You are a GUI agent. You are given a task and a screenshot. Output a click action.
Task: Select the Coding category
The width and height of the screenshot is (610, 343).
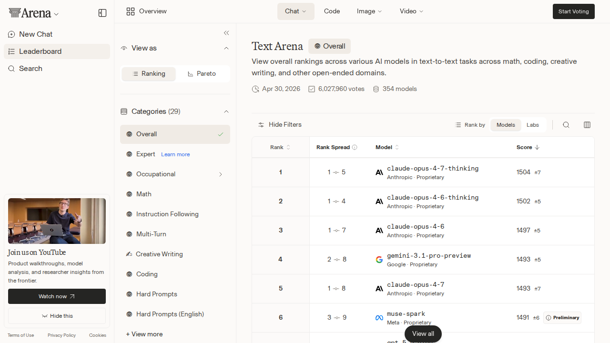(x=175, y=274)
